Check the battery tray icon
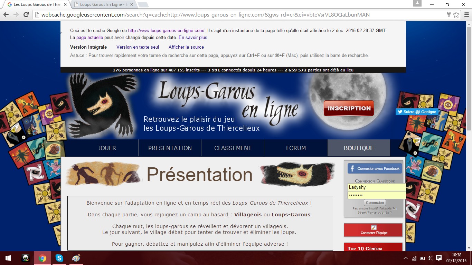The width and height of the screenshot is (472, 265). [422, 258]
